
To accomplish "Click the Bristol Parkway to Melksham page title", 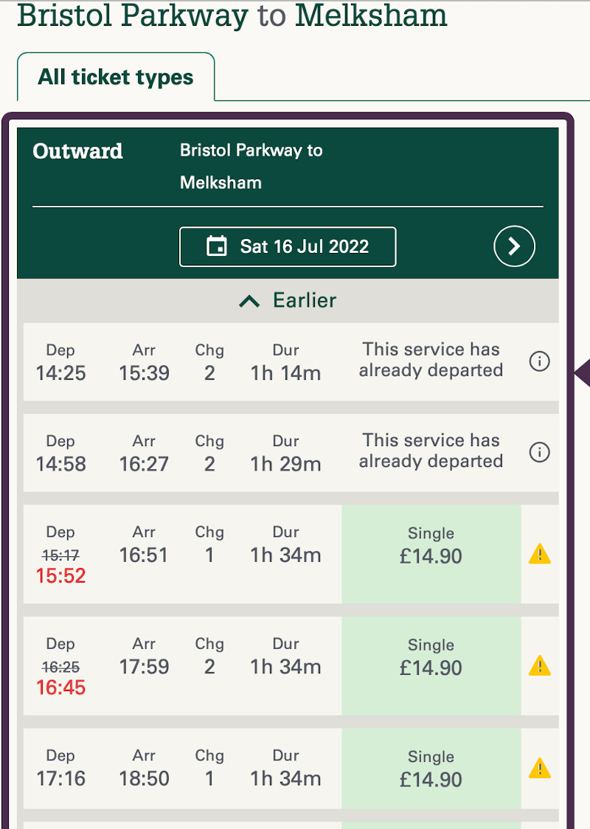I will 232,15.
